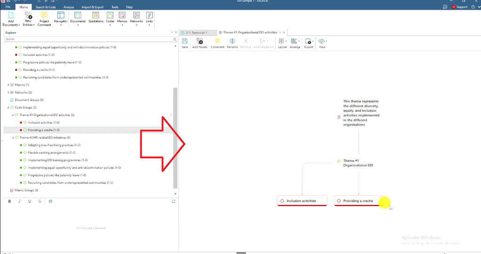Close the Theme #1 network tab
The width and height of the screenshot is (481, 254).
click(284, 32)
